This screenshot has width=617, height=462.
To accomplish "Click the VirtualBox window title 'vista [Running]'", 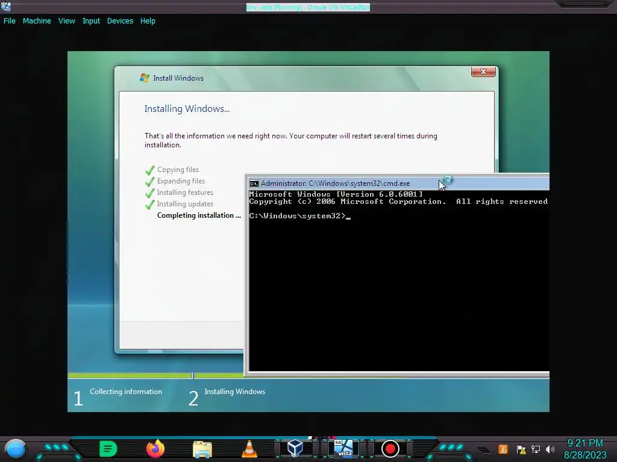I will 308,7.
